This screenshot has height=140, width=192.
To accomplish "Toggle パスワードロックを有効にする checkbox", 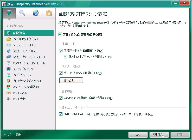I will tap(61, 73).
